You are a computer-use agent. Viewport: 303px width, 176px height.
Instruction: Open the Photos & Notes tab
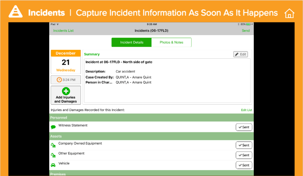pyautogui.click(x=171, y=42)
